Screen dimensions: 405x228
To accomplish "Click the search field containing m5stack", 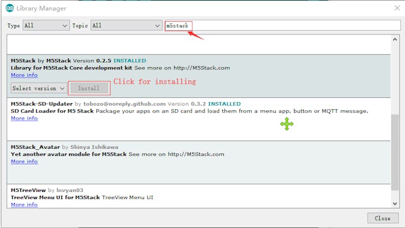I will [x=282, y=26].
